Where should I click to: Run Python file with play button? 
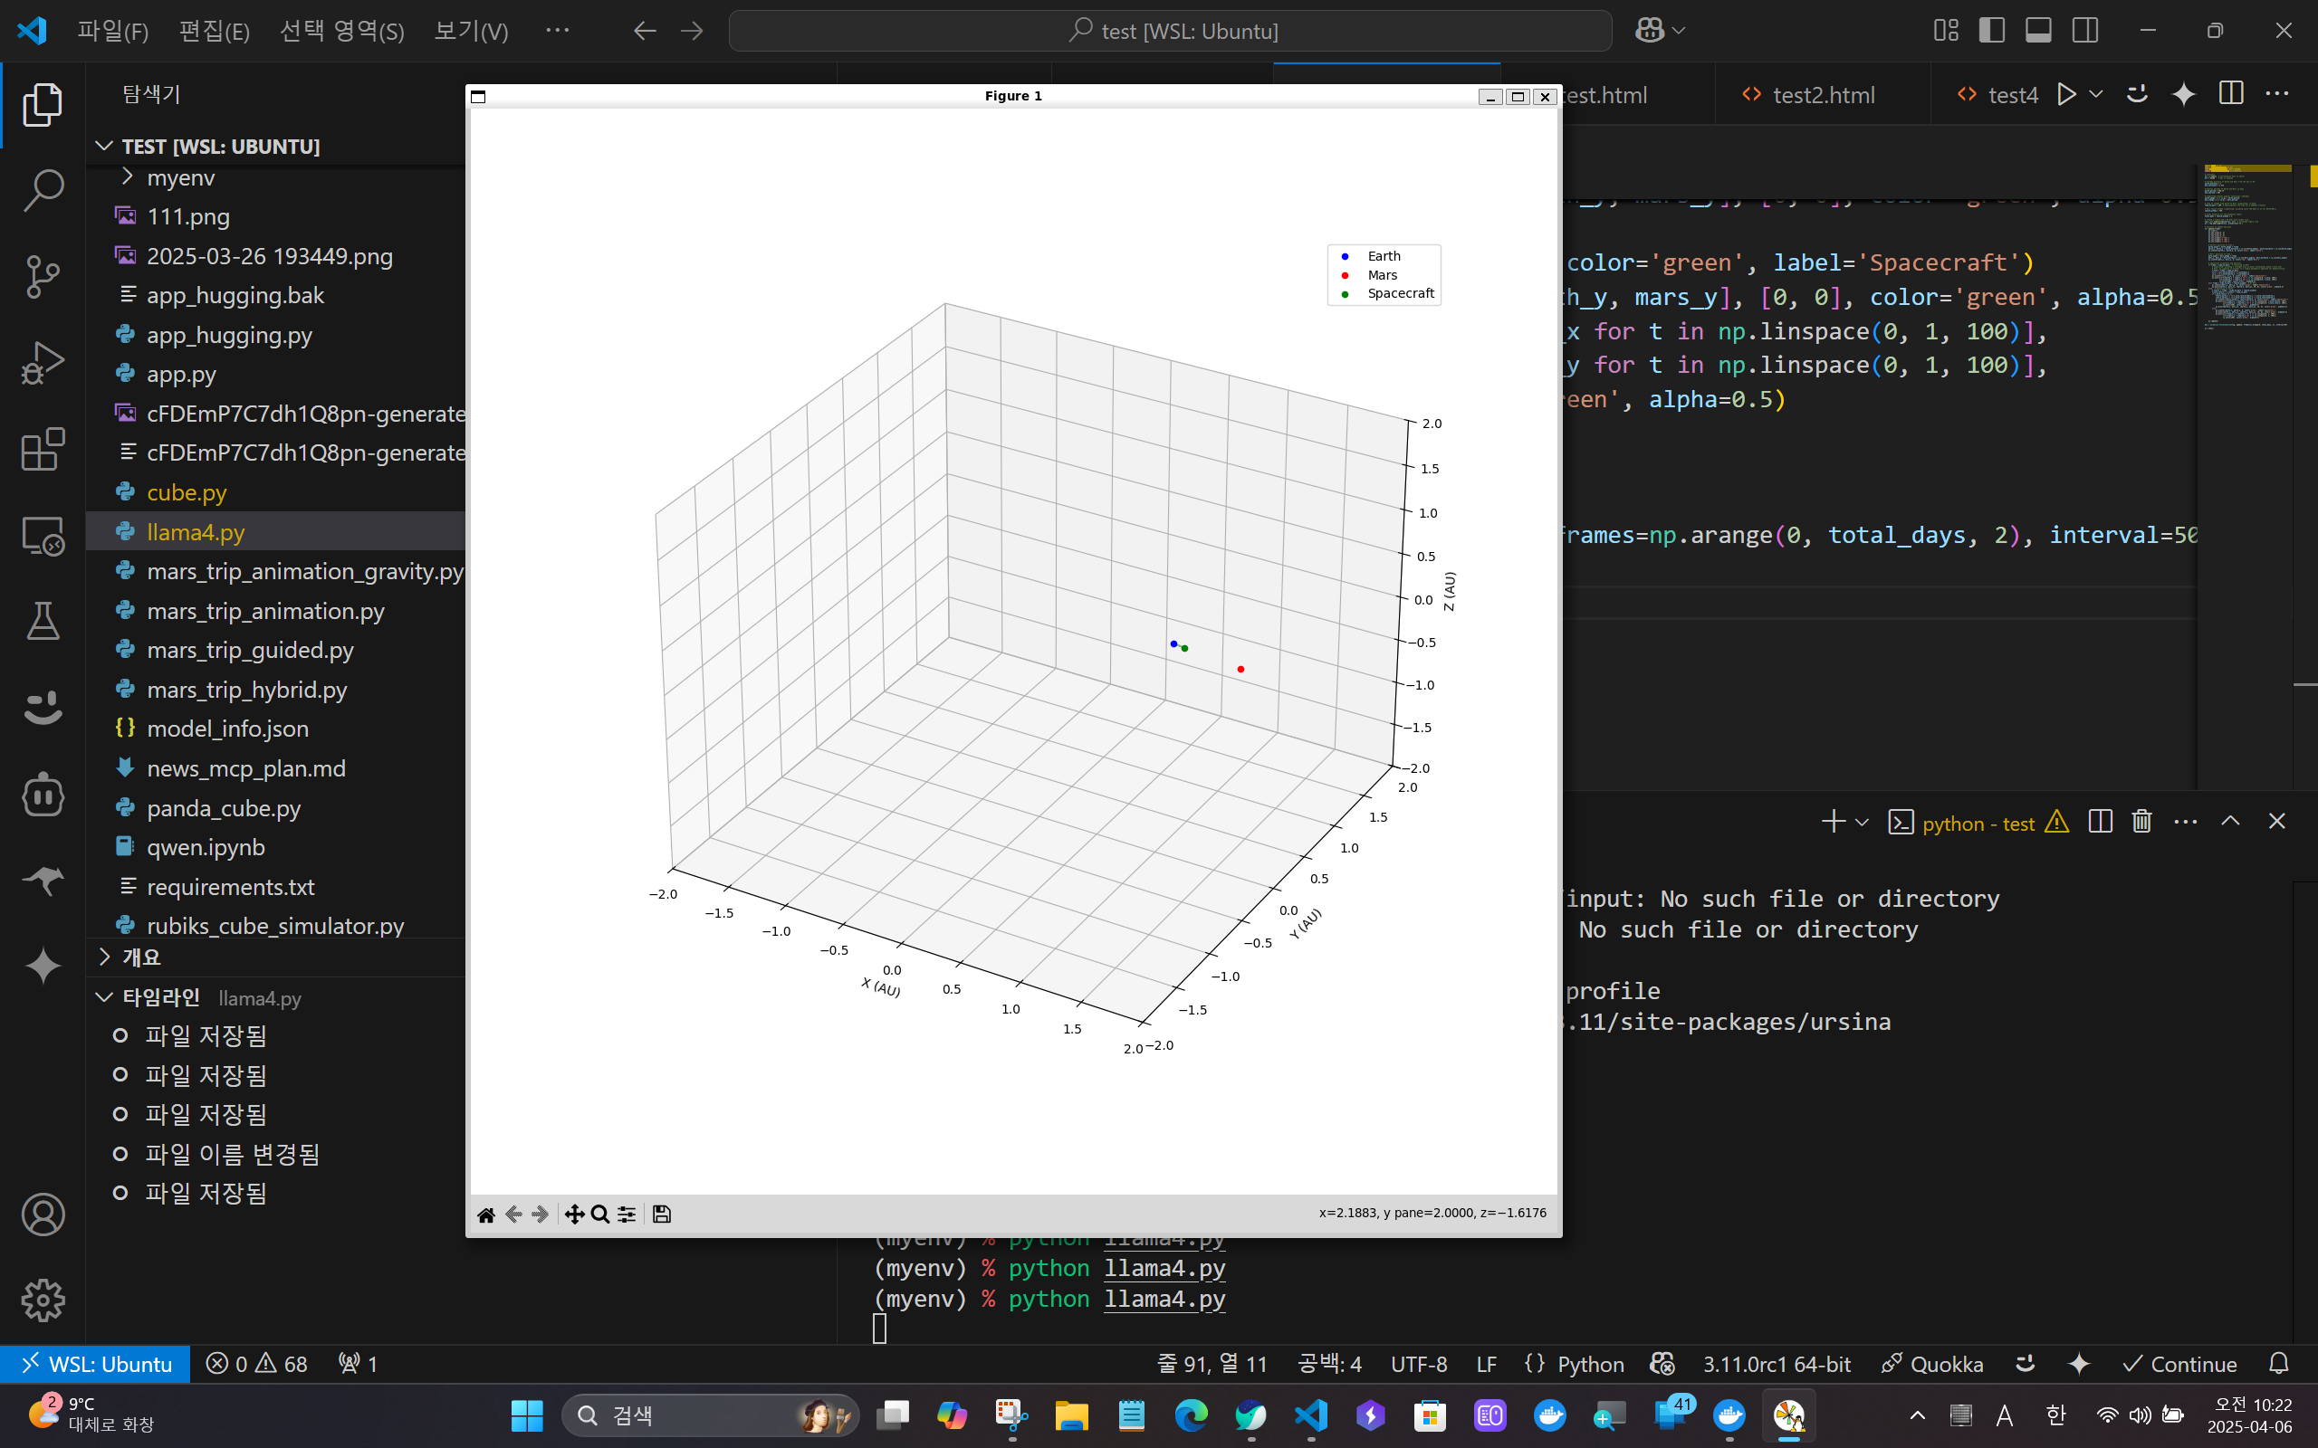(2066, 94)
